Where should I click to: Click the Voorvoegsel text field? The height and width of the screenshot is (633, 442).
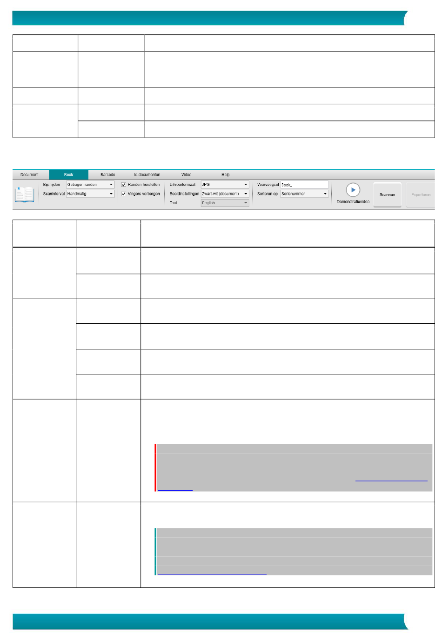pyautogui.click(x=304, y=185)
